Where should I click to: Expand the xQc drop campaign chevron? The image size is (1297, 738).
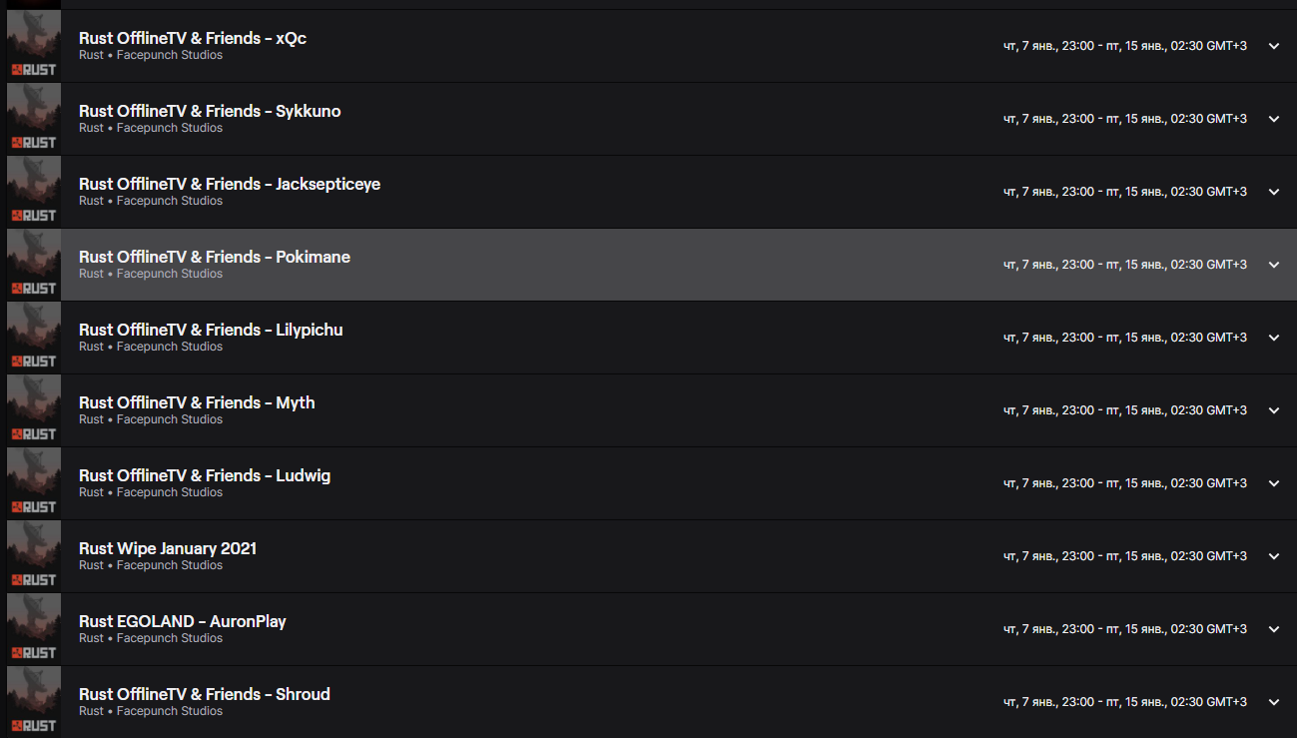[x=1274, y=46]
